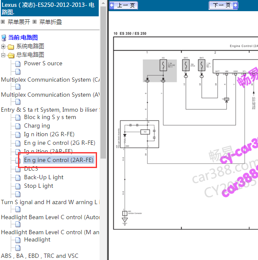258x260 pixels.
Task: Click the 当前:电路图 computer icon
Action: tap(4, 38)
